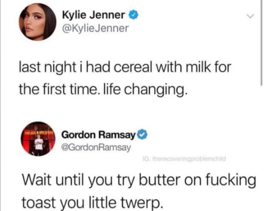Click "Wait until" at the start of Gordon's reply

[x=53, y=180]
